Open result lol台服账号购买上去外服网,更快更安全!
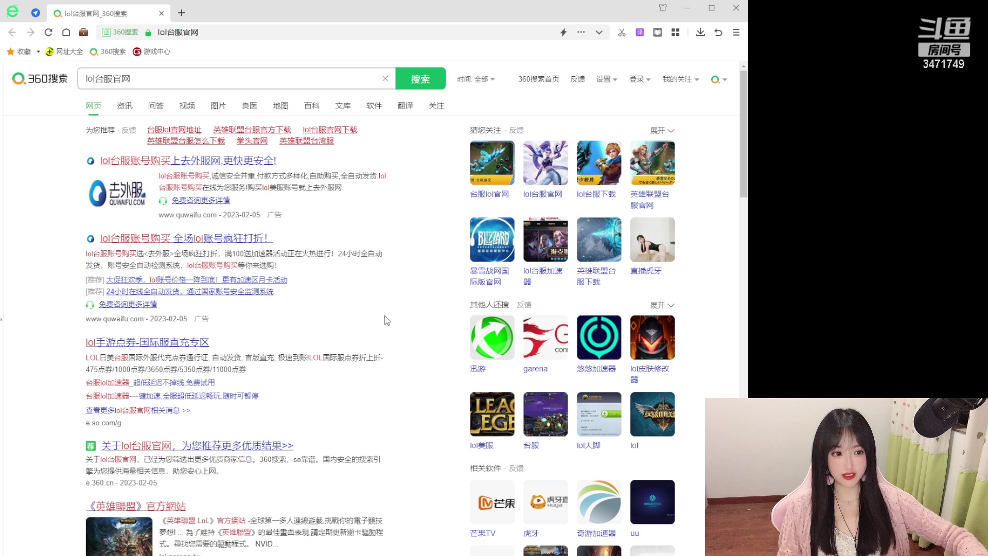 pyautogui.click(x=188, y=161)
